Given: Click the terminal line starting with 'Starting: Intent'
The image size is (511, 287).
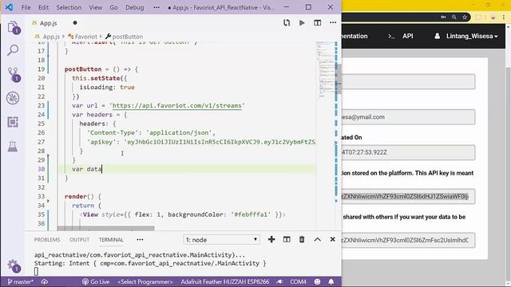Looking at the screenshot, I should pyautogui.click(x=150, y=263).
